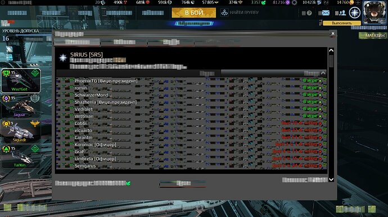Click the plus icon next to 14760 gold
The width and height of the screenshot is (388, 217).
(x=358, y=2)
